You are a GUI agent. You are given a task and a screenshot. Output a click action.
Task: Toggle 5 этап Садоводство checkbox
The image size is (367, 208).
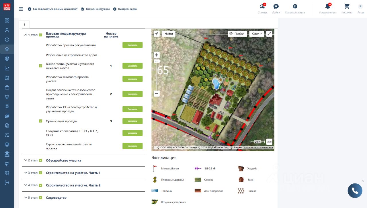[41, 197]
